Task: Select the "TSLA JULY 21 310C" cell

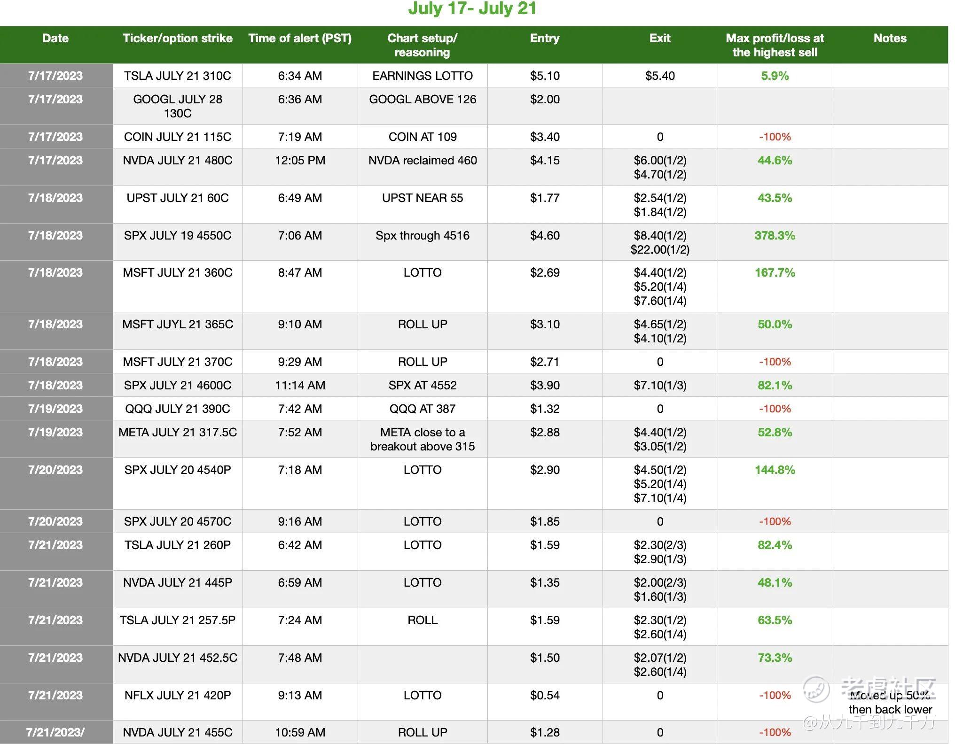Action: pyautogui.click(x=178, y=76)
